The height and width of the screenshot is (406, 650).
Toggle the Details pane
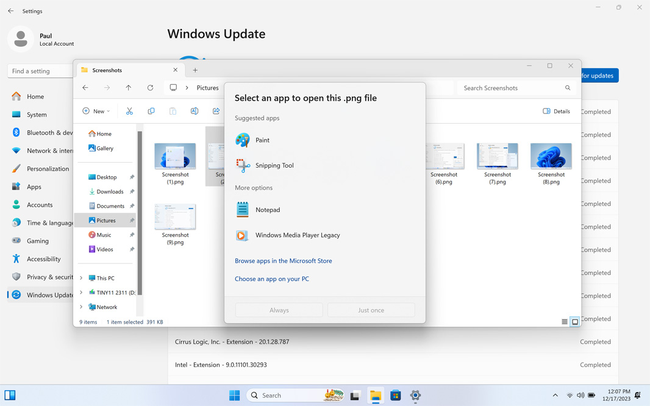(556, 111)
